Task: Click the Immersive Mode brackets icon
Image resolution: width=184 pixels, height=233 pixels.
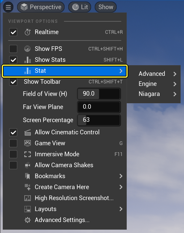Action: click(x=28, y=154)
